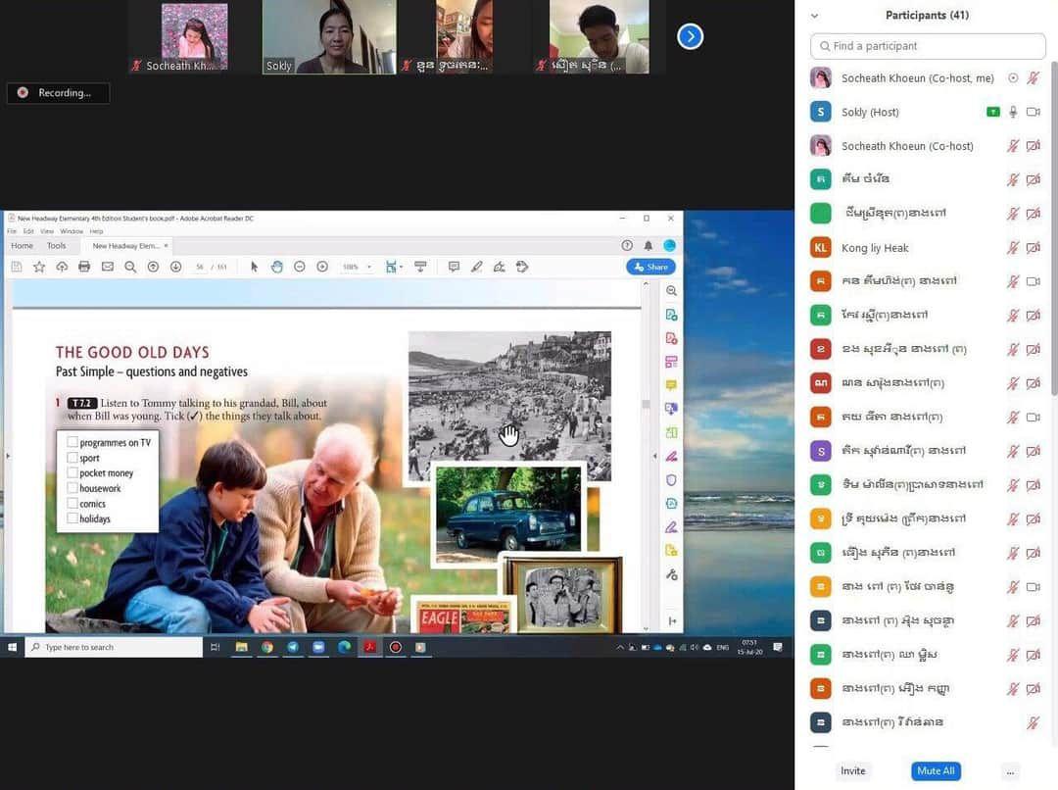Screen dimensions: 1058x790
Task: Click the Export PDF icon in right tools pane
Action: [671, 315]
